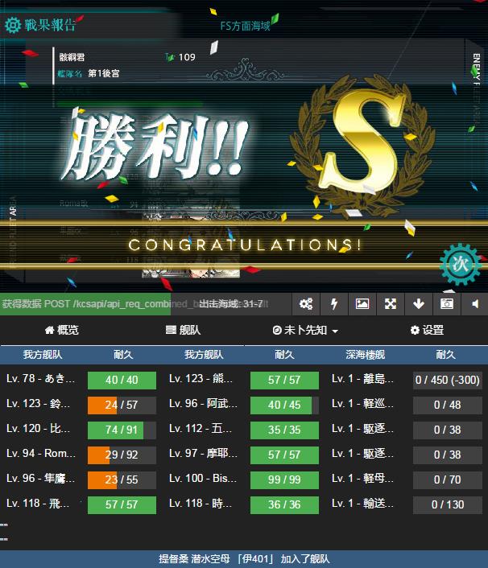Image resolution: width=488 pixels, height=568 pixels.
Task: Click the 深海棲舰 column header
Action: 365,354
